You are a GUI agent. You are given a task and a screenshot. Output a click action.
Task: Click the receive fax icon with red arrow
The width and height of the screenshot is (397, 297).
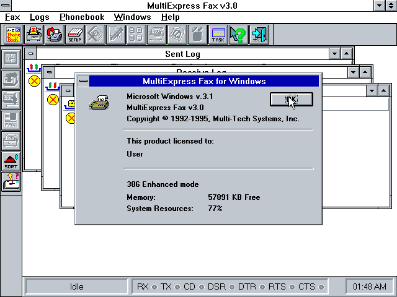pos(55,35)
